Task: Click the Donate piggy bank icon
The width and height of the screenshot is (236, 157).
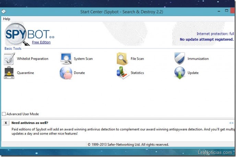Action: pos(66,73)
